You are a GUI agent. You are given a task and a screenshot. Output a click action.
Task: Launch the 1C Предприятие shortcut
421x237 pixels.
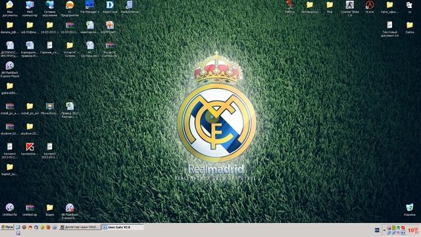tap(70, 5)
